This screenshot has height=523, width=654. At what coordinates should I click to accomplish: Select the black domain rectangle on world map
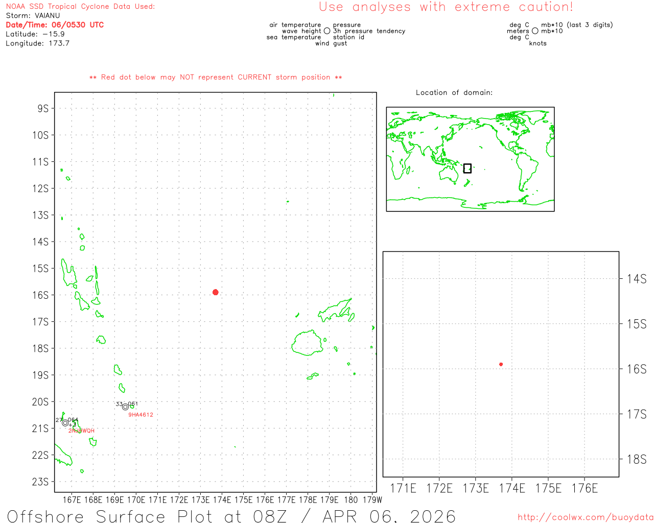[467, 168]
